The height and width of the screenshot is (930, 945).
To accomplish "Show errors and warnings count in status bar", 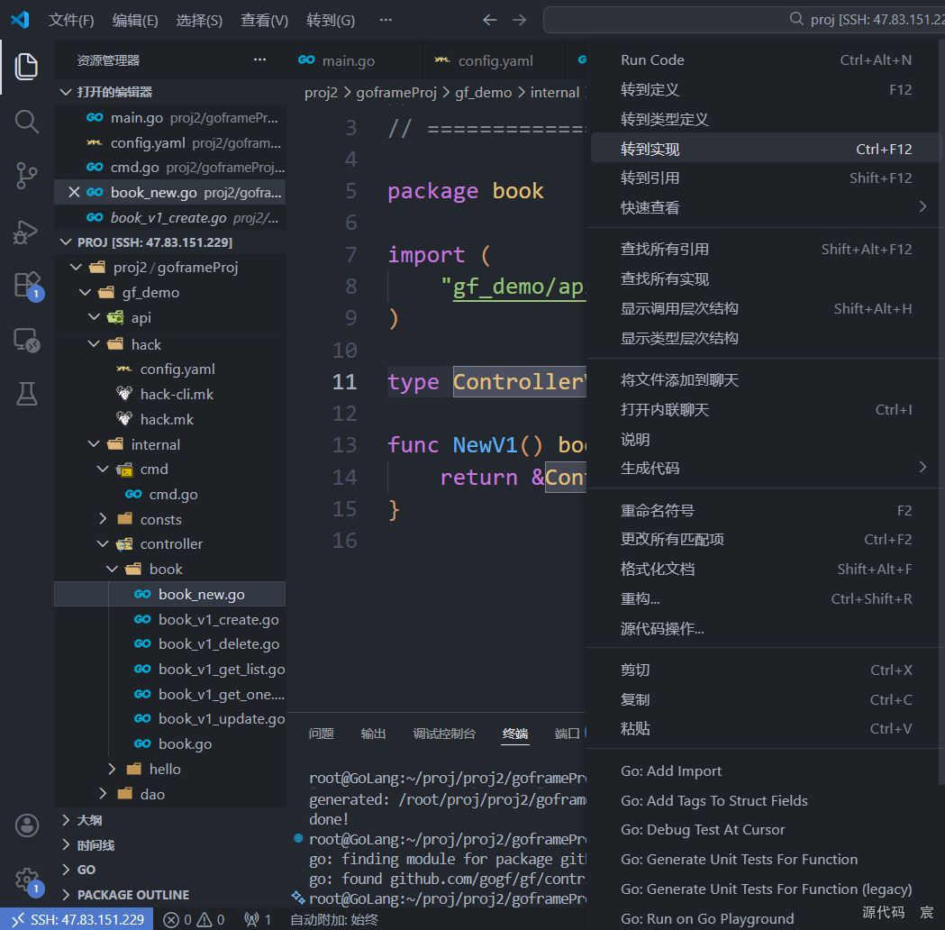I will (x=194, y=919).
